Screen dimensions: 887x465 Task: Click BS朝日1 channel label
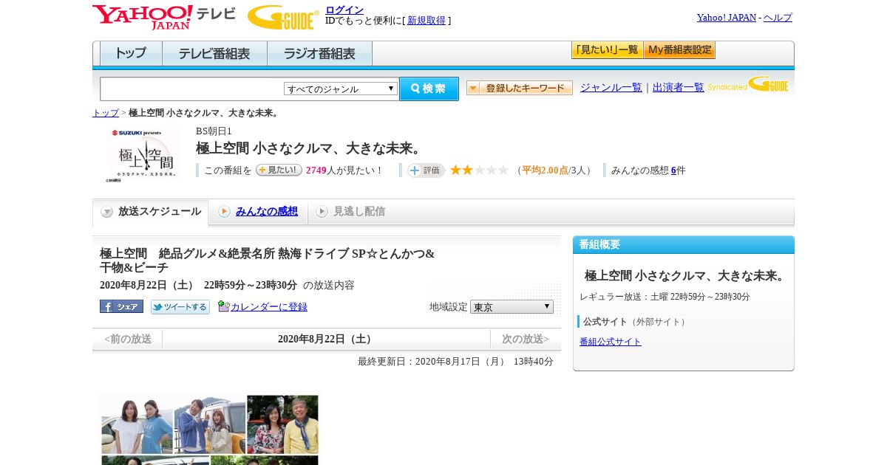coord(214,131)
